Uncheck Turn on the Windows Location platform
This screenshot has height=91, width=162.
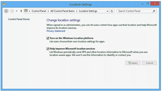point(48,38)
